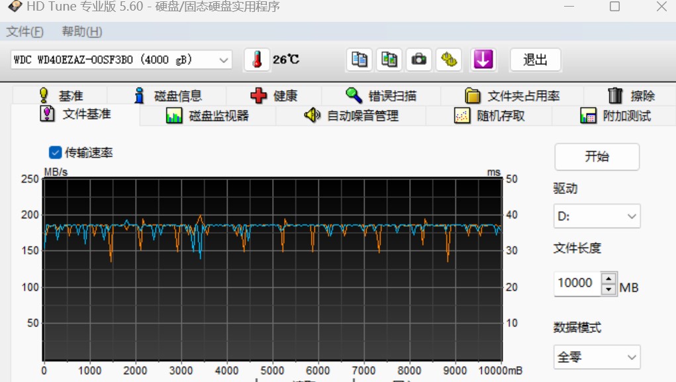Select the 错误扫描 tab
The image size is (676, 382).
click(381, 95)
